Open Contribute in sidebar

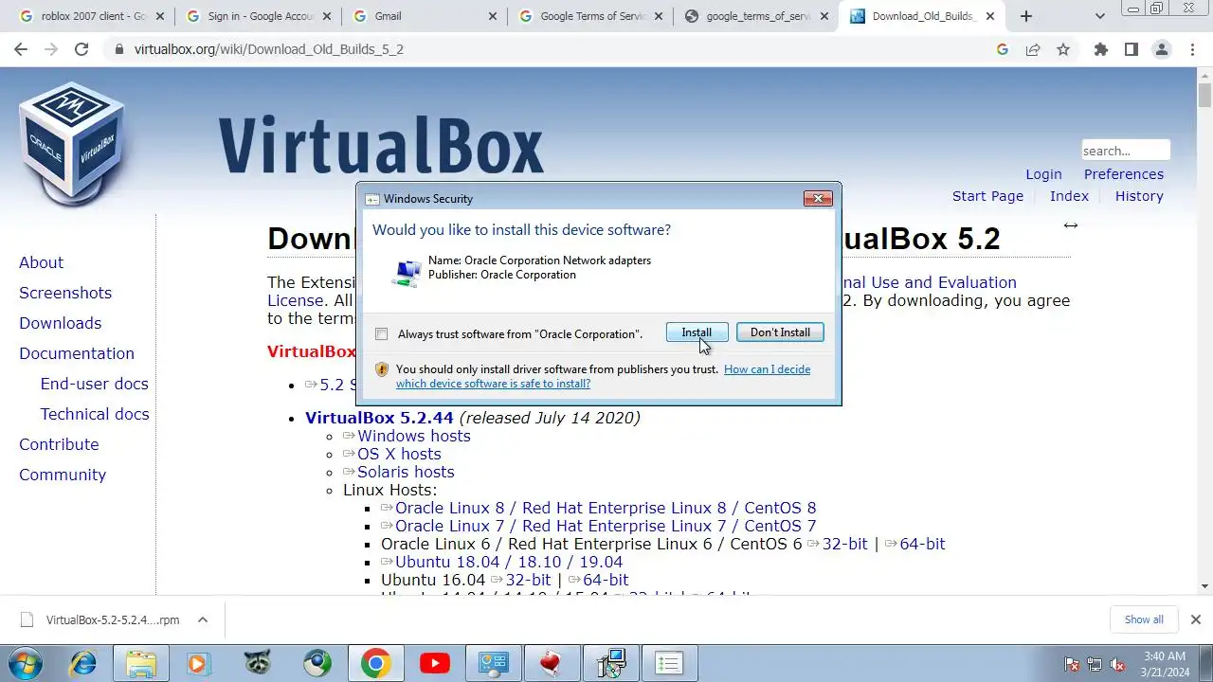click(59, 444)
